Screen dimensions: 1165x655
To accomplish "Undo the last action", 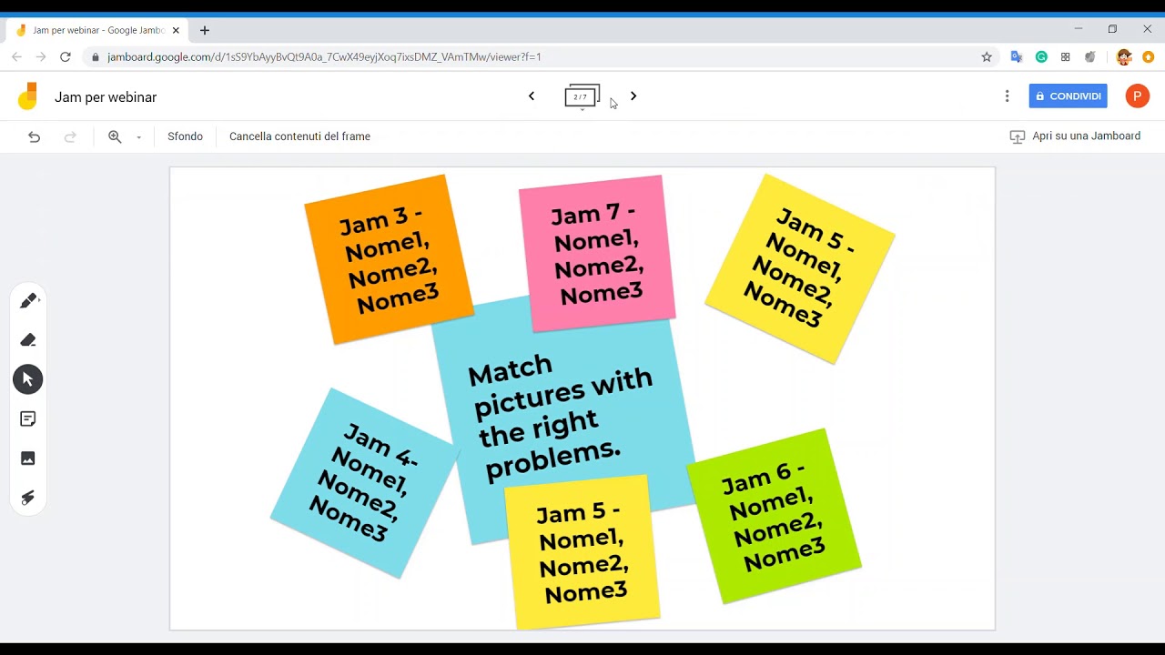I will (x=34, y=136).
